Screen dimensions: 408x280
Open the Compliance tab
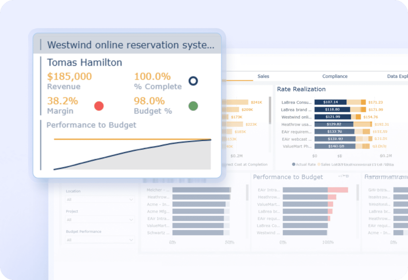pos(335,76)
